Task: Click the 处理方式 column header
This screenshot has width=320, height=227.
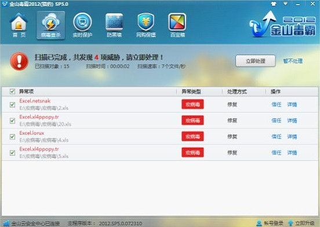Action: coord(237,91)
